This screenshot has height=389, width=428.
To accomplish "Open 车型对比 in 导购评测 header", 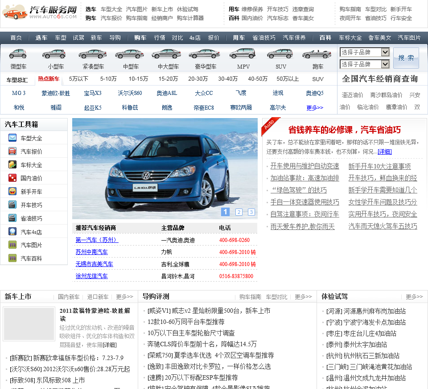I will [276, 296].
